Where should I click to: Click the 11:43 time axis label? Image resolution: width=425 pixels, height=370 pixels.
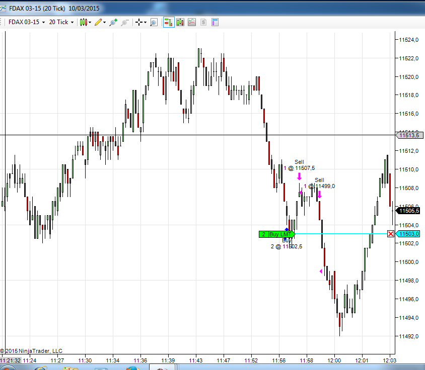click(196, 360)
